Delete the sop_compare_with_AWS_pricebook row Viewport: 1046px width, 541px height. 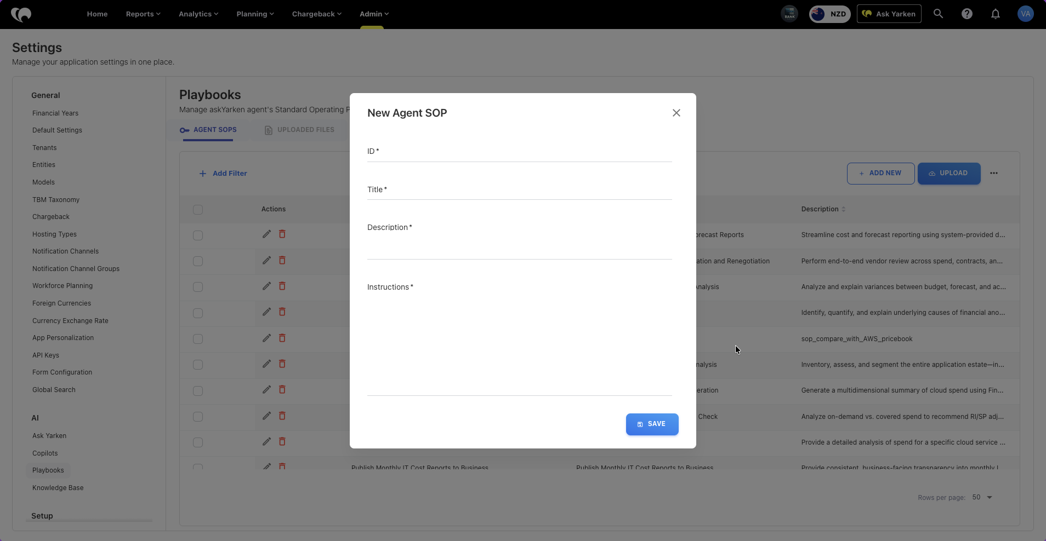pos(282,338)
